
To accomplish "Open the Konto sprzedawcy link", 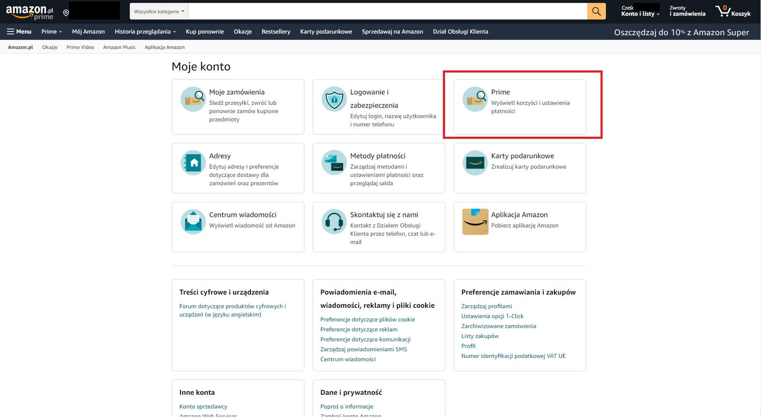I will click(x=203, y=406).
